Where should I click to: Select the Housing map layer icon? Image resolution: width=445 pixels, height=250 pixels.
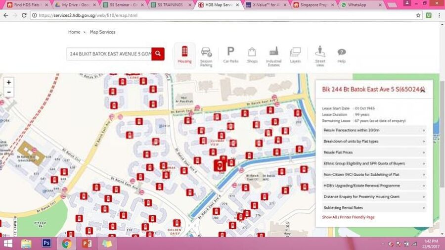pyautogui.click(x=184, y=55)
